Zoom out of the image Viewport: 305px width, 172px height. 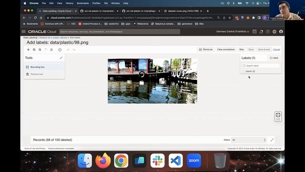coord(40,50)
